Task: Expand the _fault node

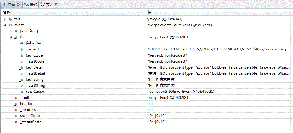Action: (11, 98)
